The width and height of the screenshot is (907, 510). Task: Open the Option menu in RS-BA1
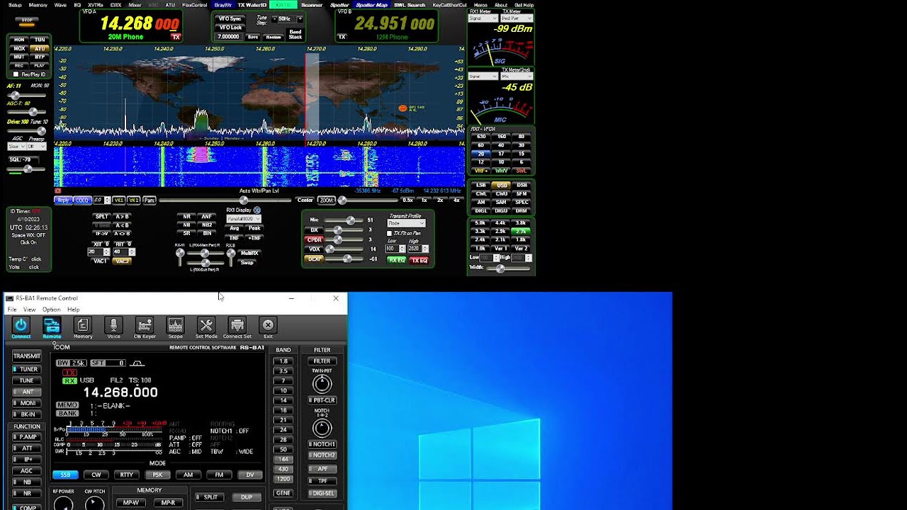click(x=51, y=310)
